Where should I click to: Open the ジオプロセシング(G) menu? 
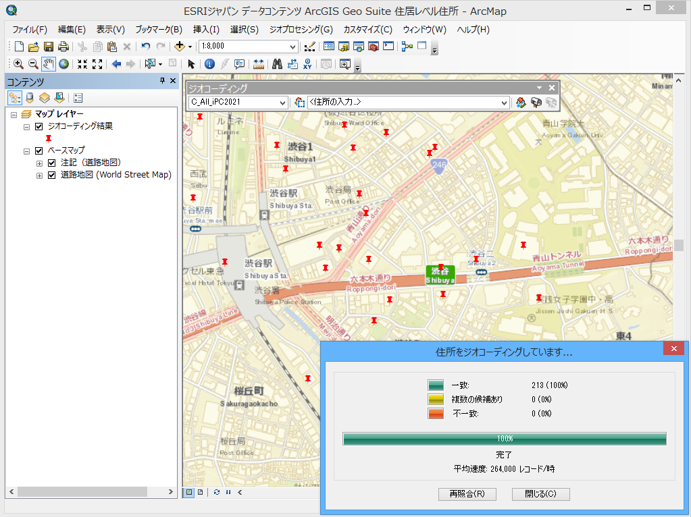pyautogui.click(x=301, y=30)
